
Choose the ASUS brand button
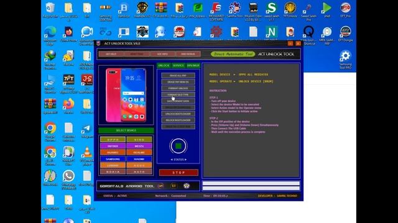139,165
